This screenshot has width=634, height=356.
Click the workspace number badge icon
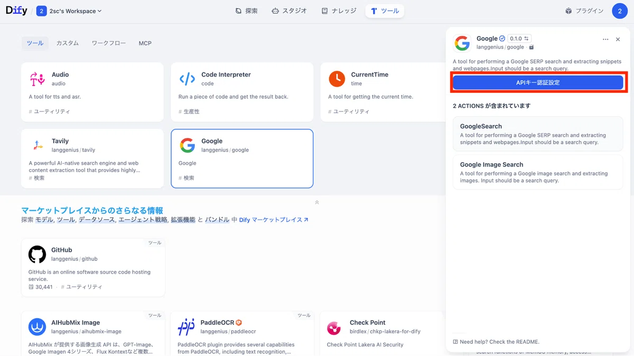pos(41,11)
